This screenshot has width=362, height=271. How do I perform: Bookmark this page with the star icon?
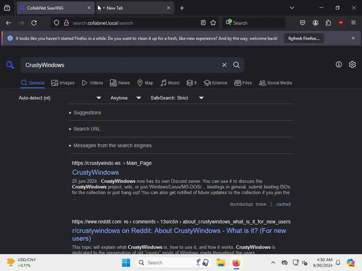[213, 23]
